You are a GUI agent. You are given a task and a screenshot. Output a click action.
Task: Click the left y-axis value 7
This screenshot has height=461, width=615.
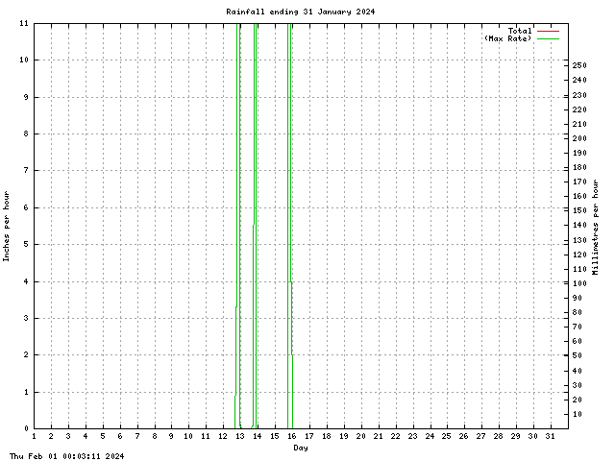pos(26,171)
